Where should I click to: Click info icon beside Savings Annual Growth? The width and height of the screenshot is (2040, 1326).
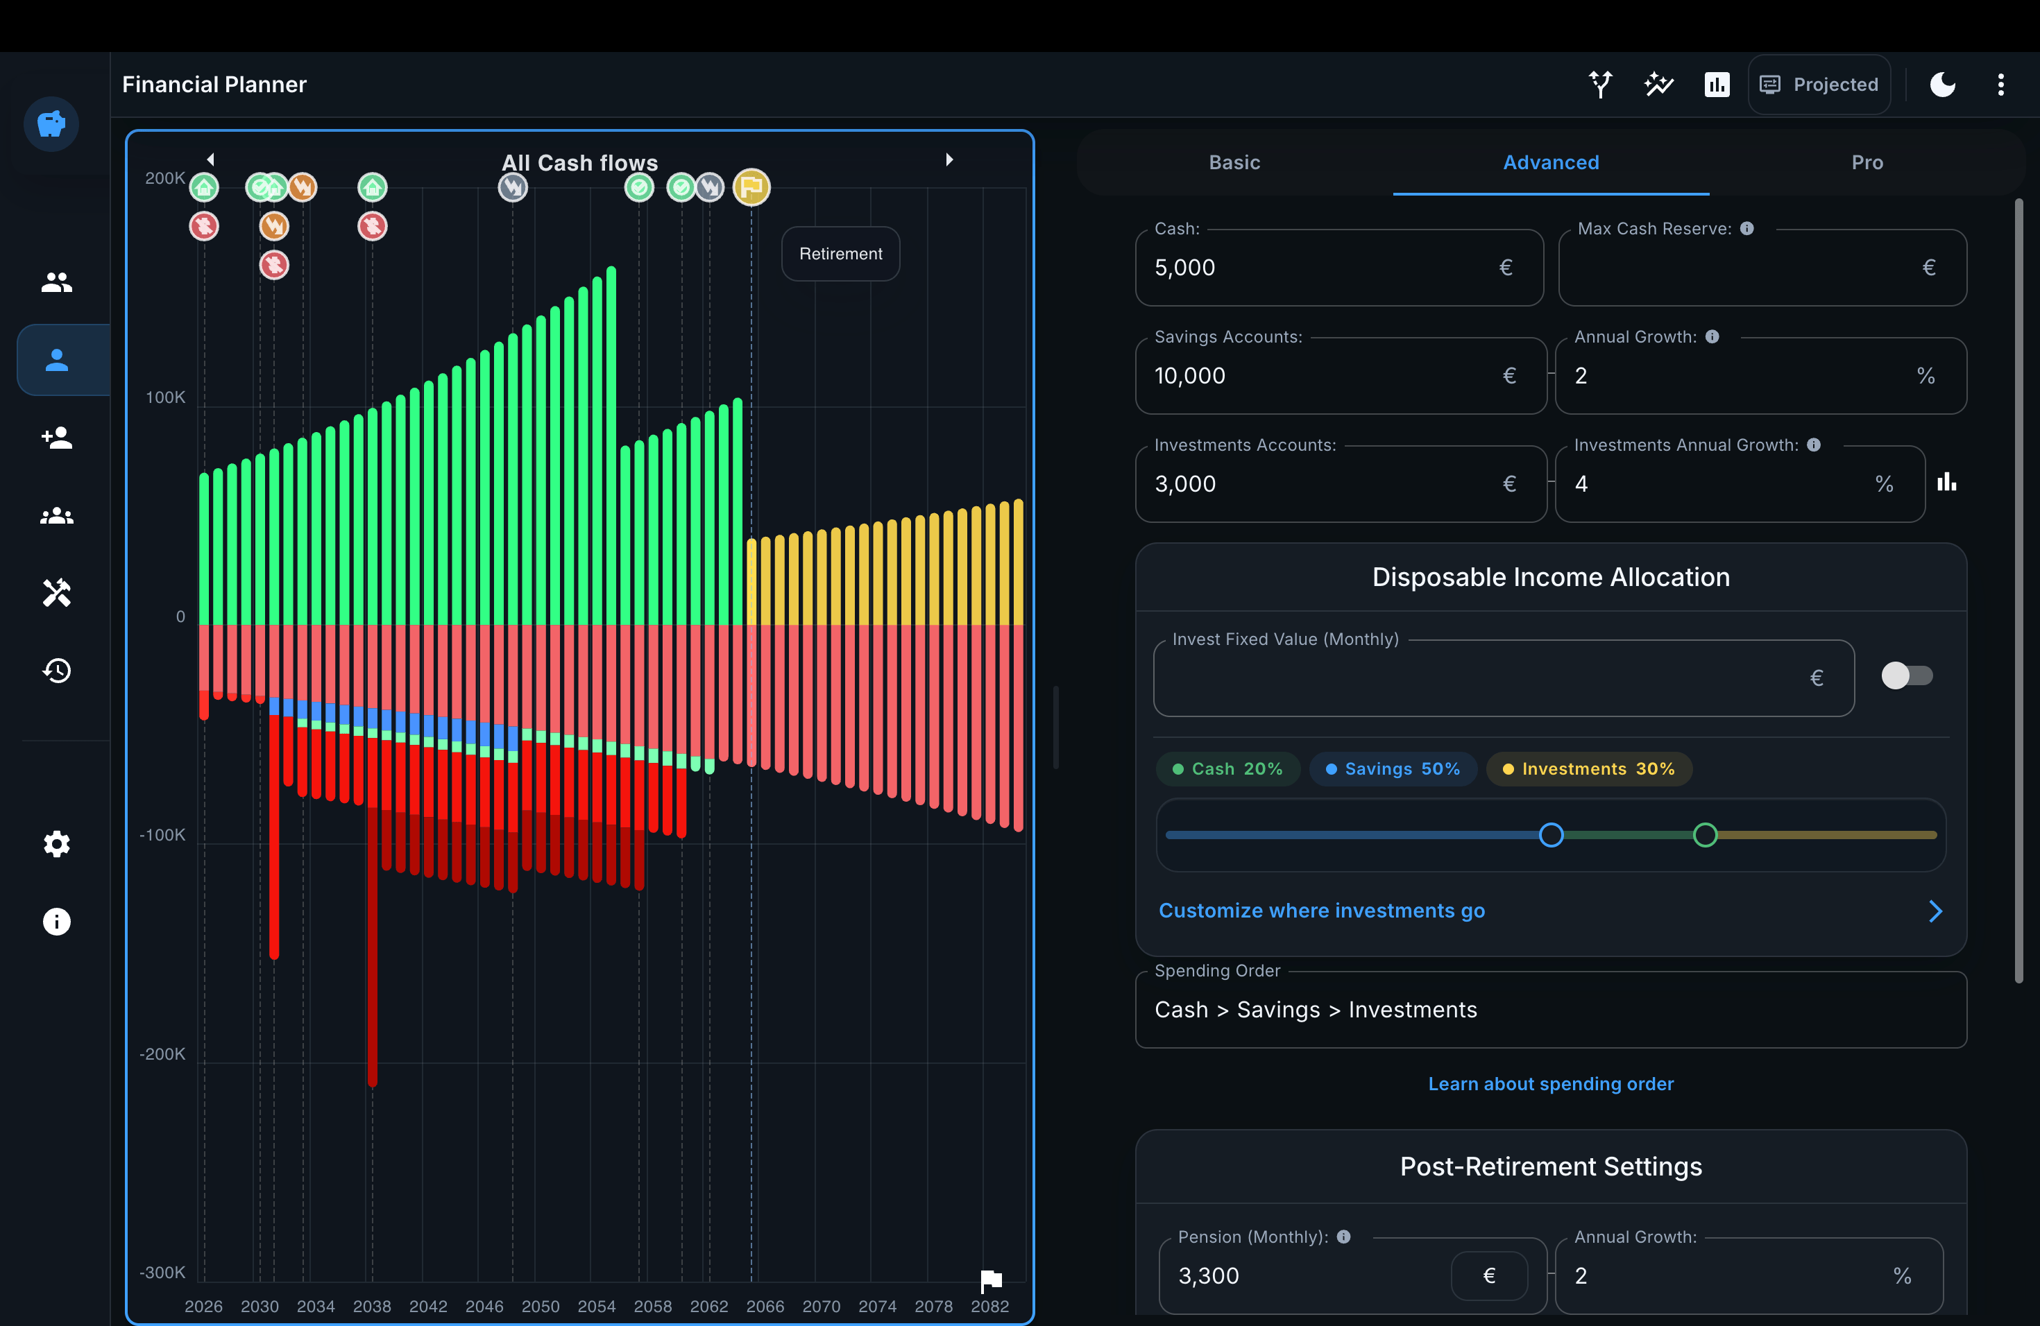[1712, 336]
